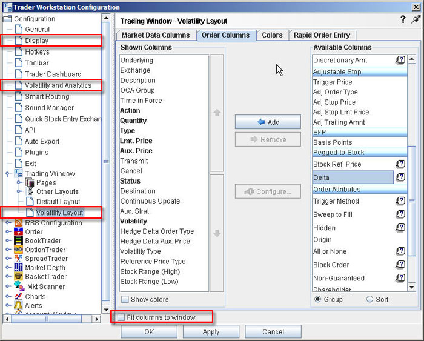Click the Alerts bell icon in the tree
This screenshot has height=341, width=424.
click(x=18, y=306)
